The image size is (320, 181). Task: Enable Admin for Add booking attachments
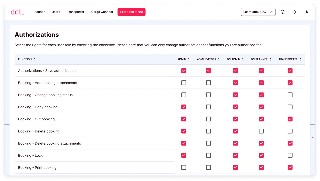pos(184,83)
